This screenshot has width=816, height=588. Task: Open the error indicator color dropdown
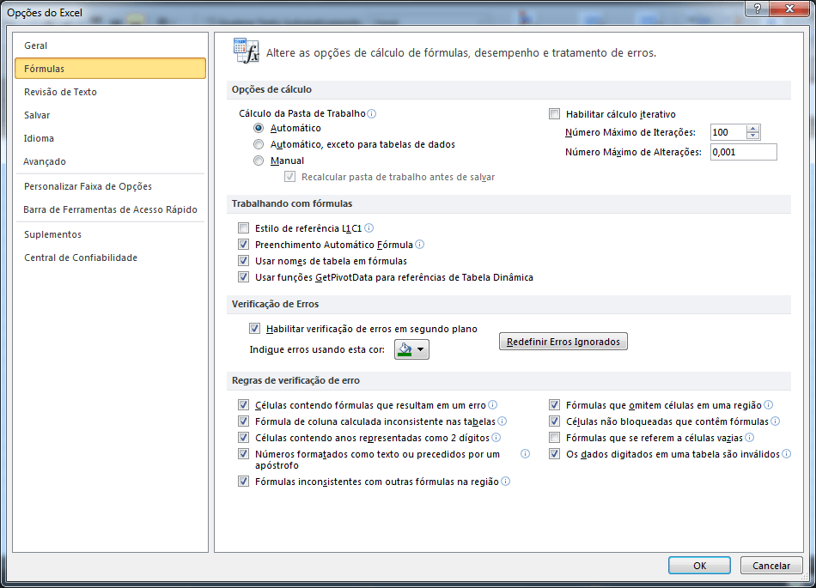(x=422, y=349)
